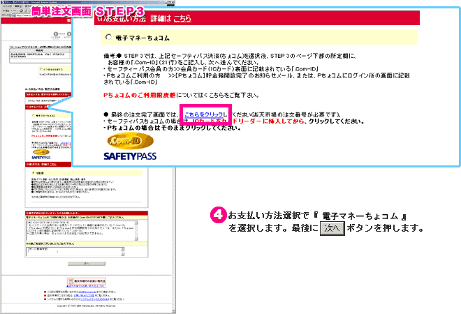Click the large SAFETYPASS logo
This screenshot has height=314, width=461.
tap(130, 156)
